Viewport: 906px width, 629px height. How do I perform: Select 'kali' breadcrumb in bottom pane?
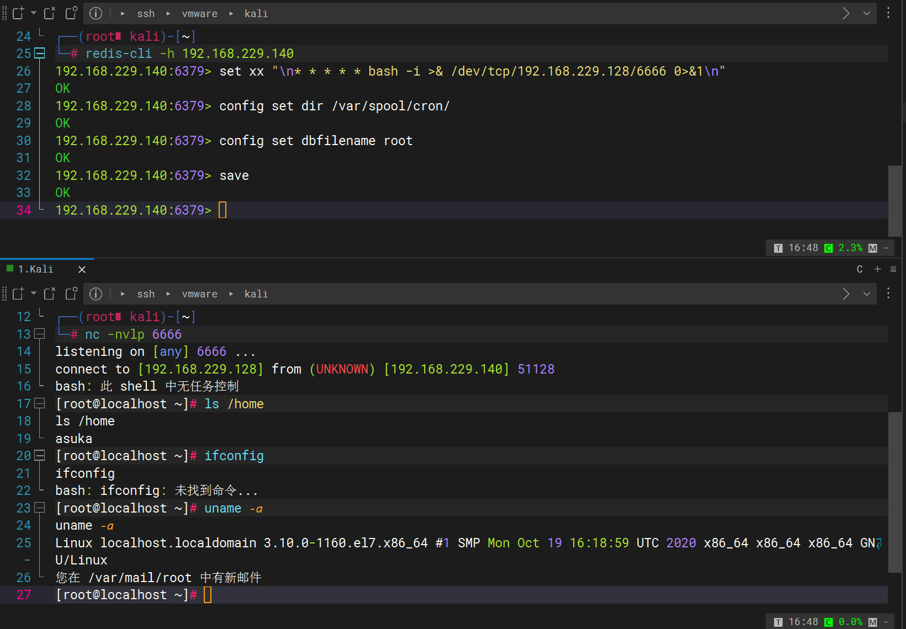(256, 294)
